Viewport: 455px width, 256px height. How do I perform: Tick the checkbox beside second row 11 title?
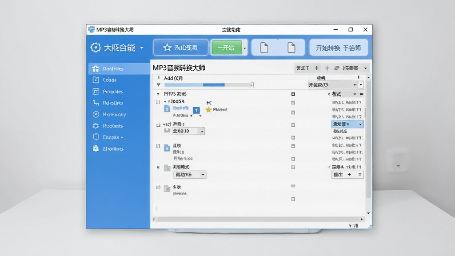point(293,146)
